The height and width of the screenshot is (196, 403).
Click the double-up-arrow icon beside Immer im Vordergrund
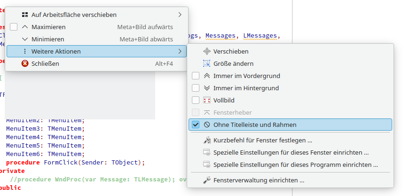coord(206,76)
